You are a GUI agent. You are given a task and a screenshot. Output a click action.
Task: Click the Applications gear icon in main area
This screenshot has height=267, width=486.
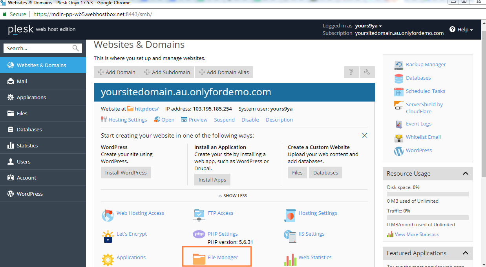(x=108, y=259)
